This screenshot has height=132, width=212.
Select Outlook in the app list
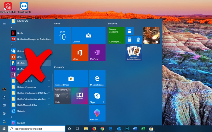(x=21, y=111)
